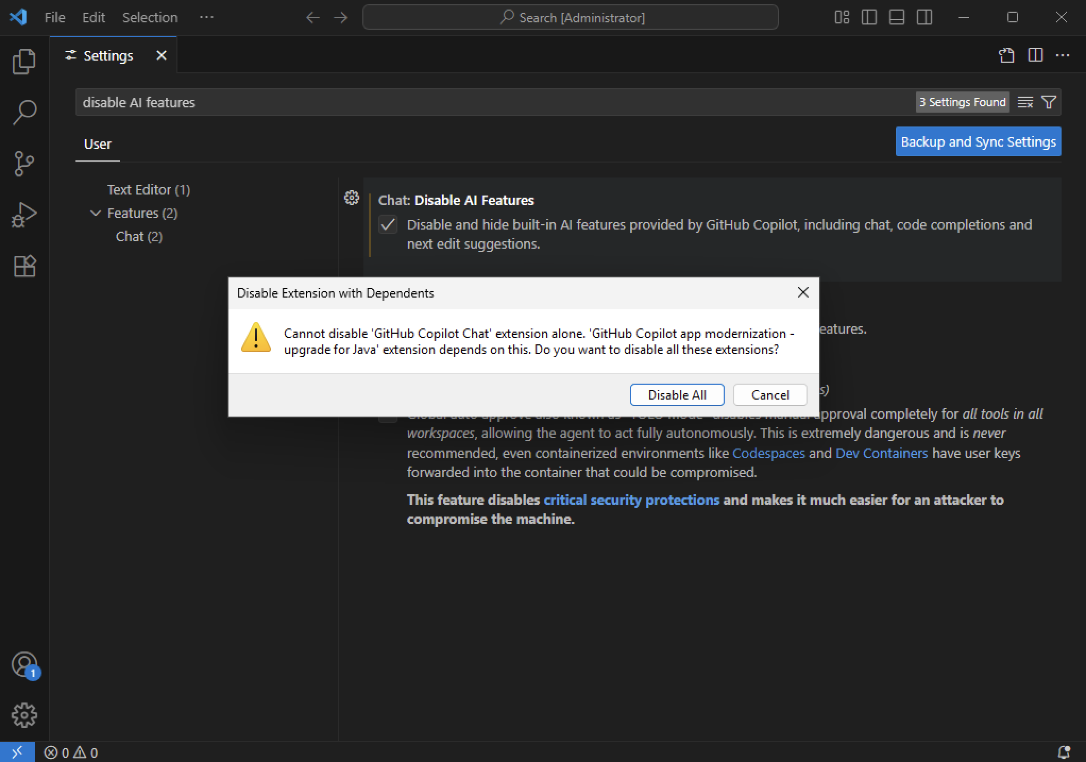Open the File menu

pos(55,18)
